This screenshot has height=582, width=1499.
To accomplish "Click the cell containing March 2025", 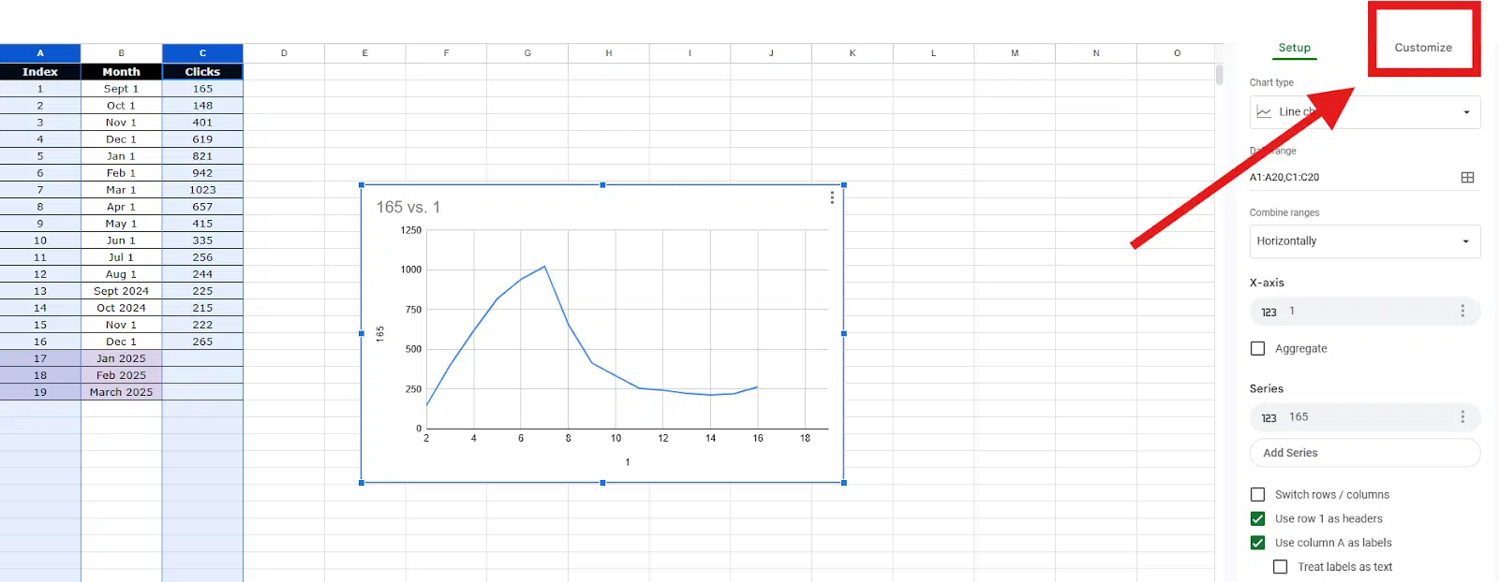I will (x=122, y=392).
